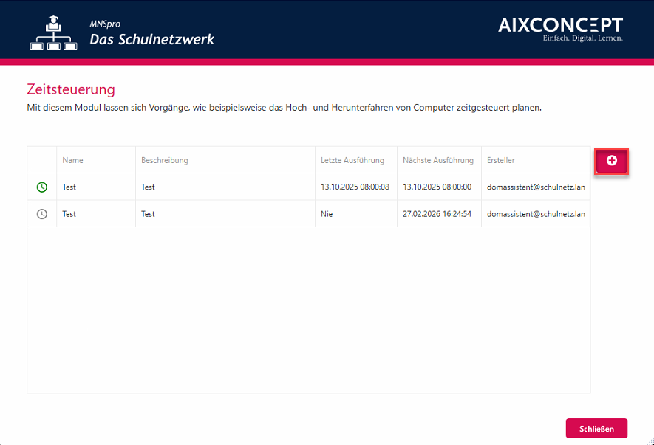
Task: Click the green clock icon of the first task
Action: (42, 187)
